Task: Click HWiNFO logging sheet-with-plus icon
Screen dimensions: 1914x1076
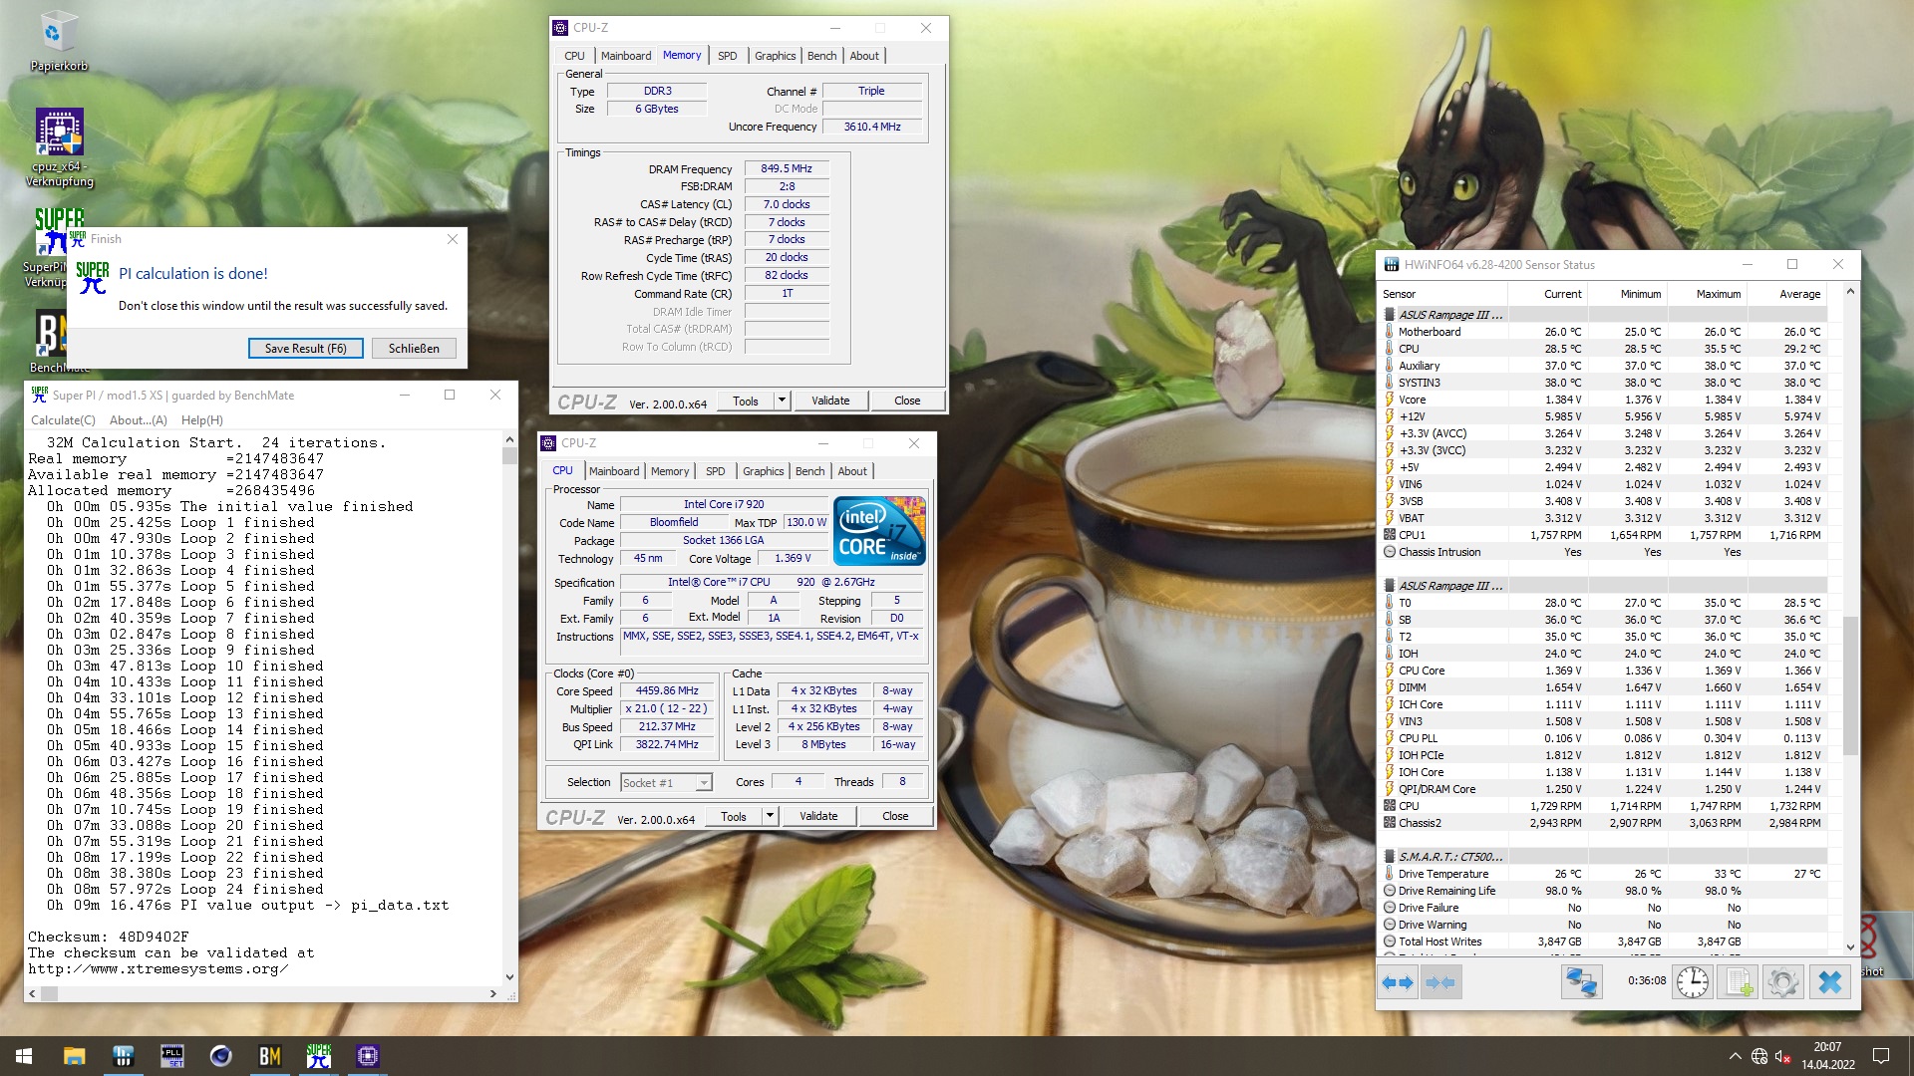Action: tap(1739, 982)
